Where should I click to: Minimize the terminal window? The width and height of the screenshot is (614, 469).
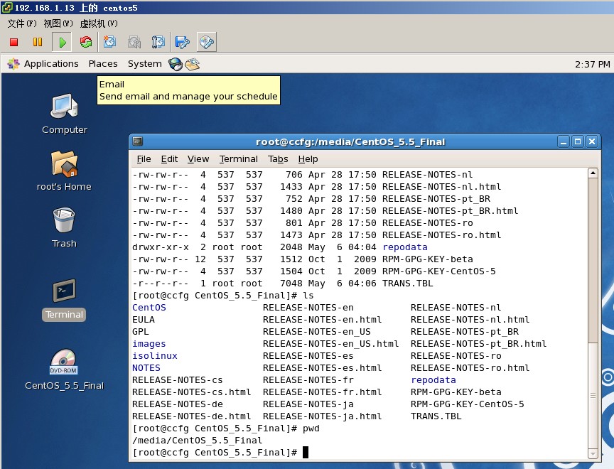coord(564,141)
